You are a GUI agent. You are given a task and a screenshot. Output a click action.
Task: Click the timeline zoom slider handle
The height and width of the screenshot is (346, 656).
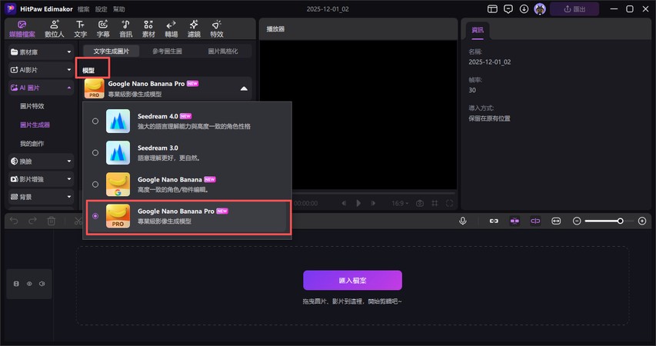pos(620,221)
